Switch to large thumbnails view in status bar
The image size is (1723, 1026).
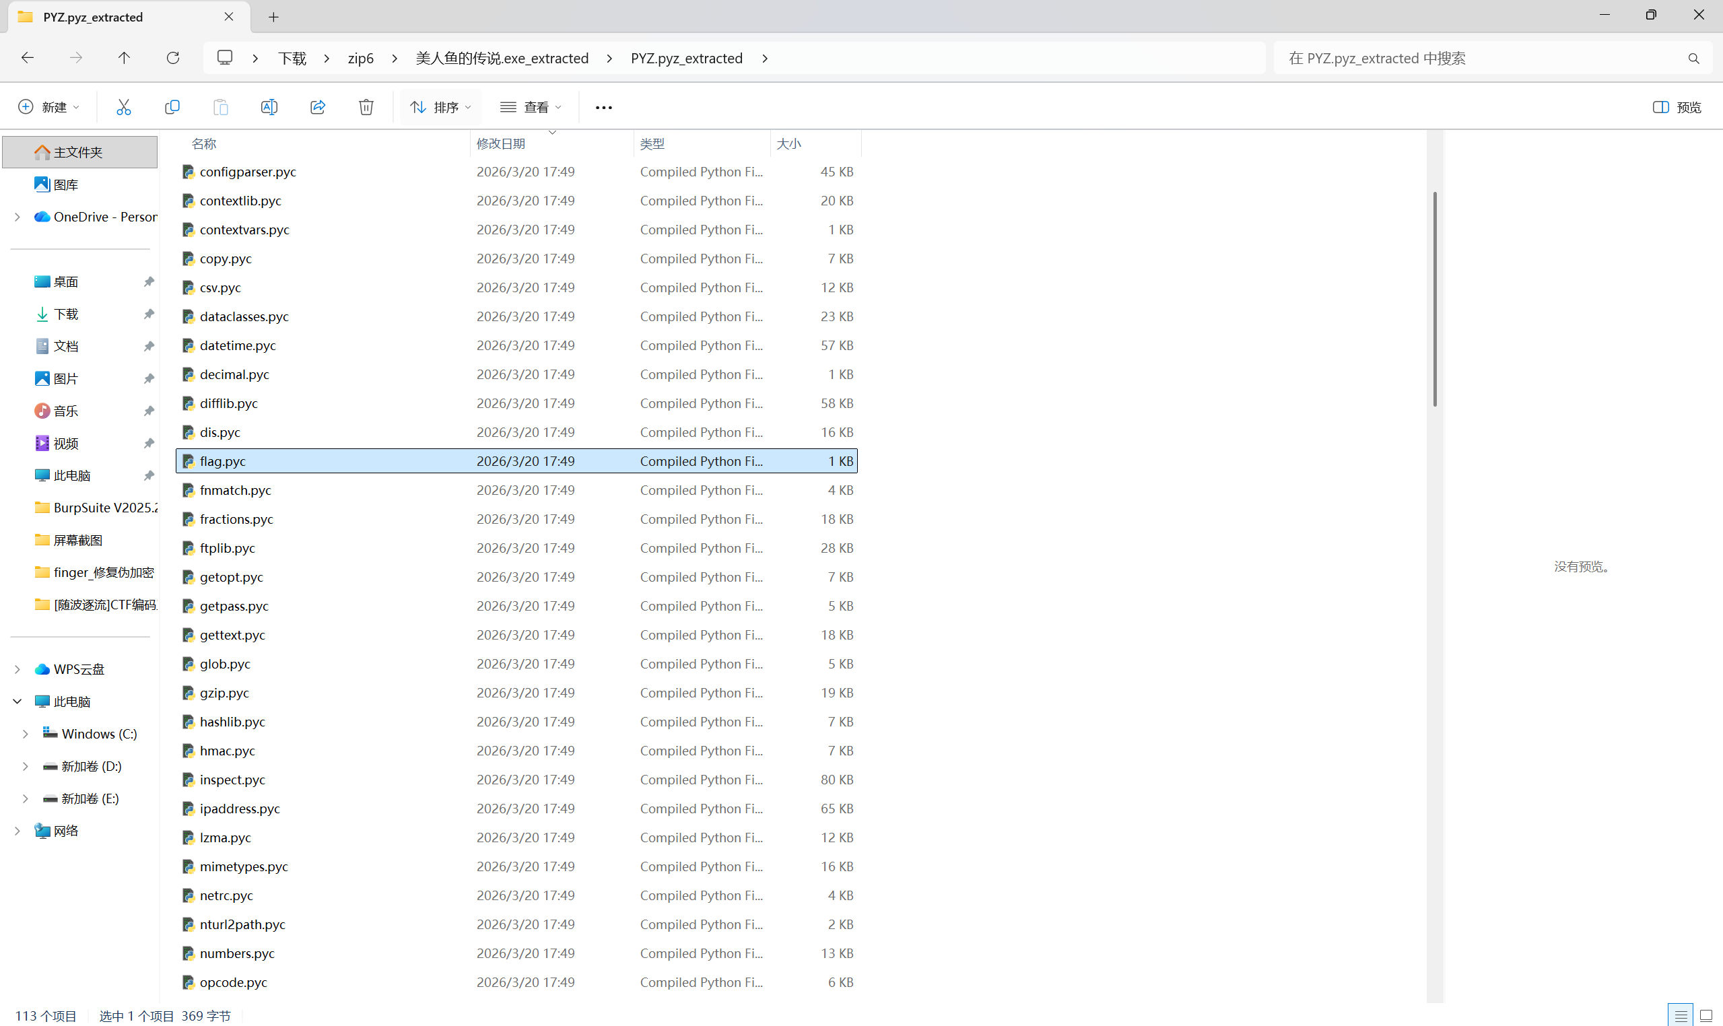[x=1705, y=1015]
